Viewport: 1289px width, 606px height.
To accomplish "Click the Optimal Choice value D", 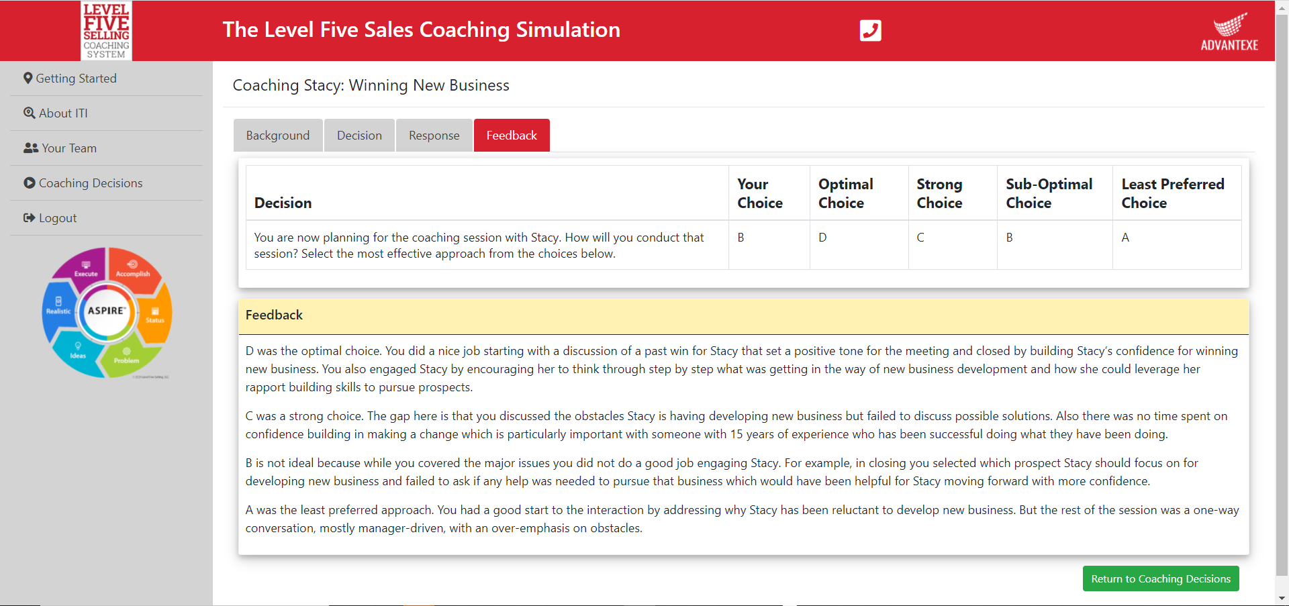I will pos(822,237).
